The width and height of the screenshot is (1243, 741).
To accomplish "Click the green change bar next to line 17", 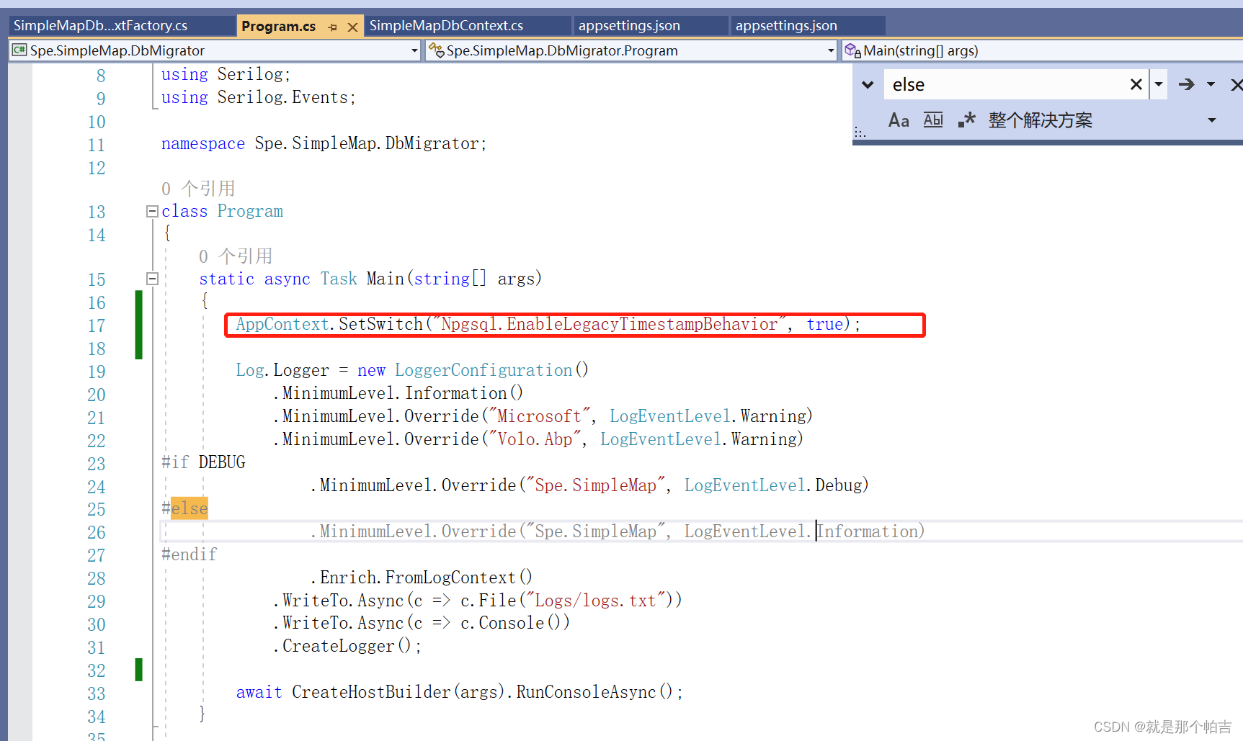I will [138, 325].
